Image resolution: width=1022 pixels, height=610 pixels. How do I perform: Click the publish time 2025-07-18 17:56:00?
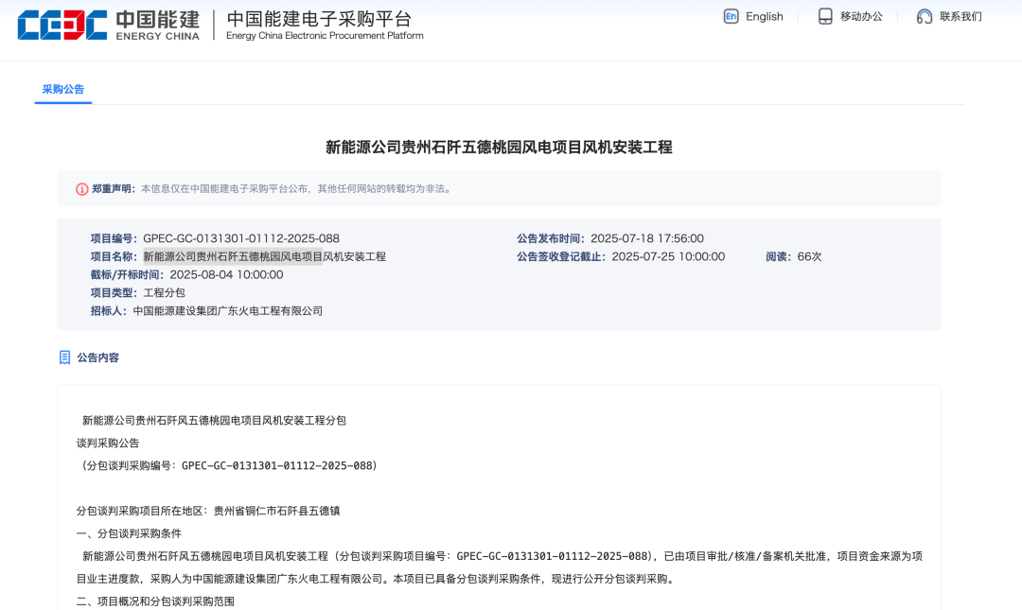[x=647, y=238]
